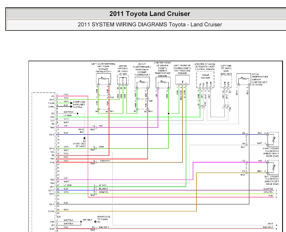Click the Ambient Temperature Sensor resistor symbol
The width and height of the screenshot is (286, 232).
pyautogui.click(x=163, y=82)
